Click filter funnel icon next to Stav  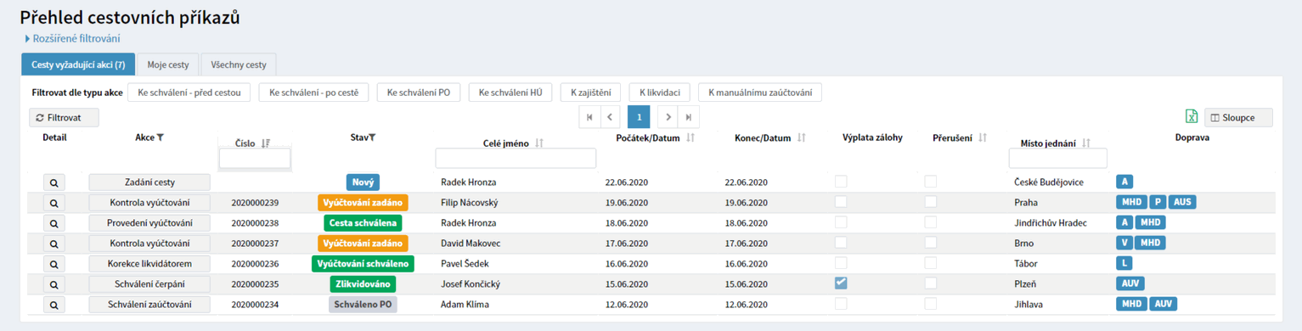(x=372, y=137)
